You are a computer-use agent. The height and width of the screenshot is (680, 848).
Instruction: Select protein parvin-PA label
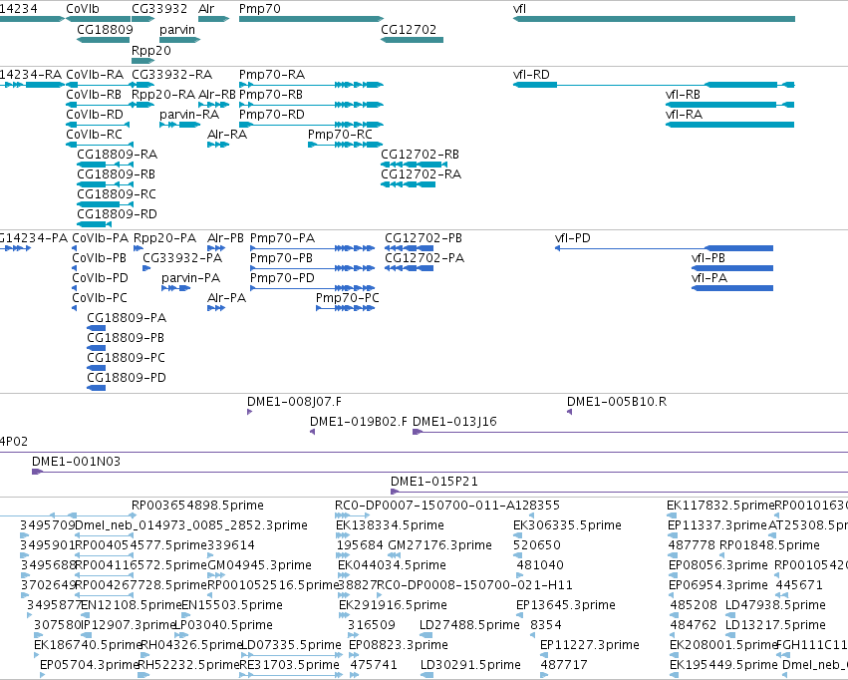coord(191,278)
